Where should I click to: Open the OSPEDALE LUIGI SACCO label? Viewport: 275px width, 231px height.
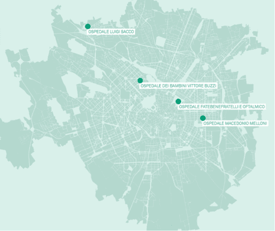coord(111,32)
